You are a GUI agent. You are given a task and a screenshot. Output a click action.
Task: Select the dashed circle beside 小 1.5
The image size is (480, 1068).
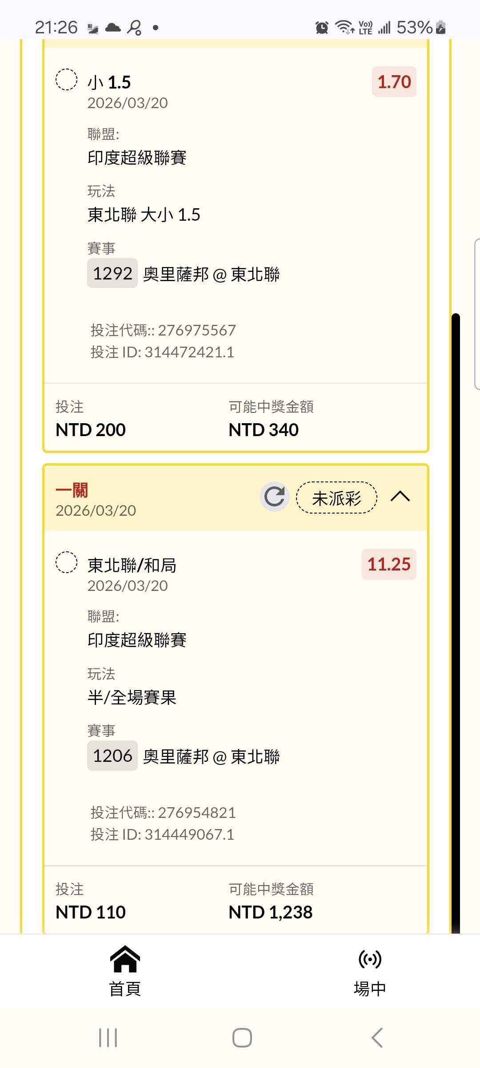coord(66,80)
